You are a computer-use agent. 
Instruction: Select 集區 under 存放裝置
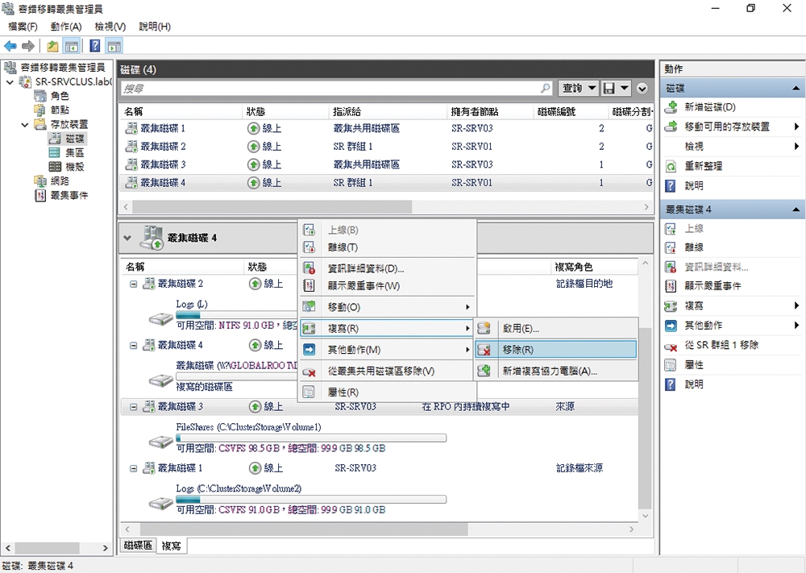pyautogui.click(x=74, y=152)
